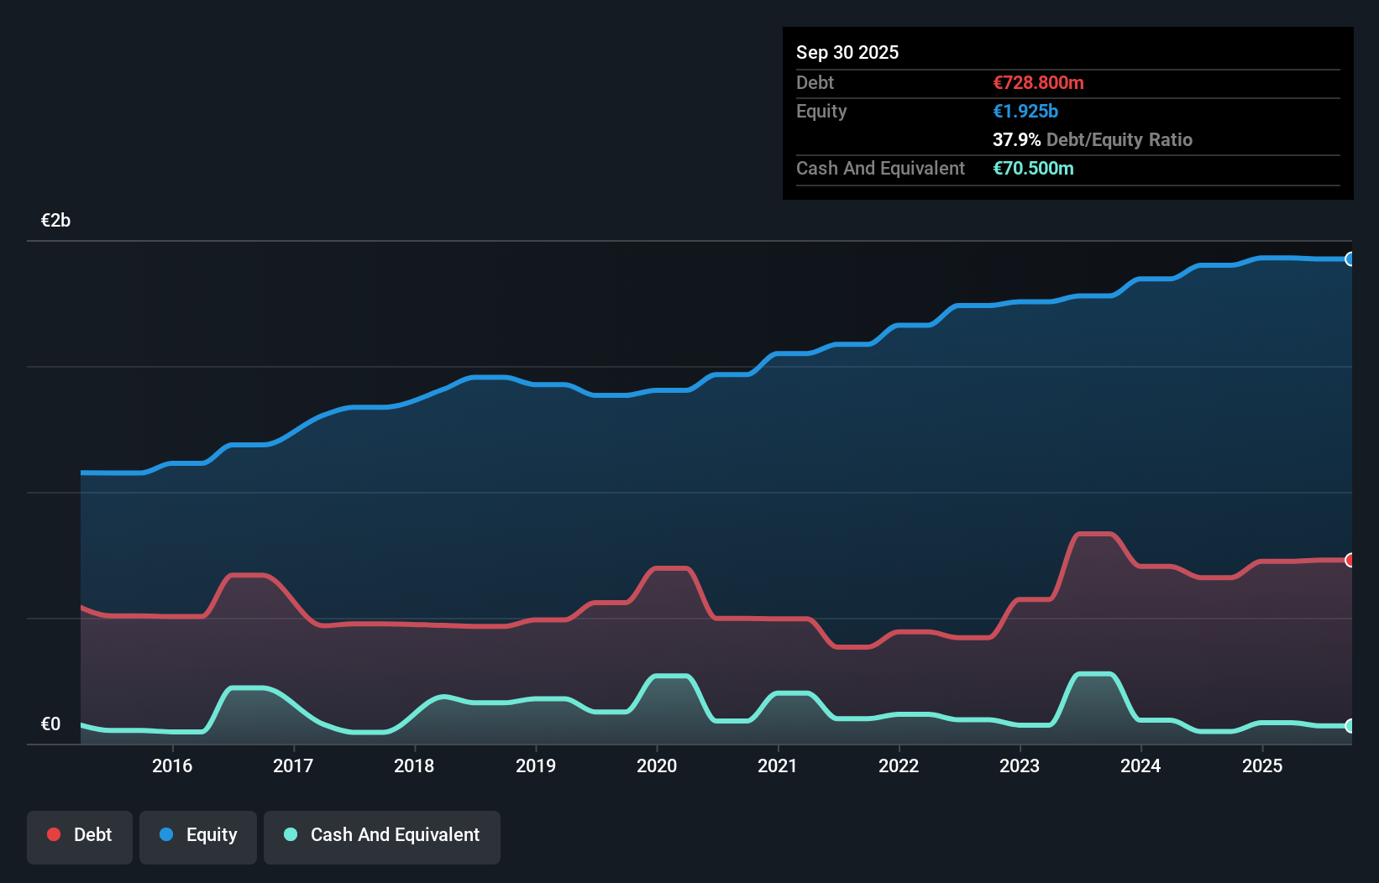Image resolution: width=1379 pixels, height=883 pixels.
Task: Click the €1.925b equity value
Action: 1025,111
